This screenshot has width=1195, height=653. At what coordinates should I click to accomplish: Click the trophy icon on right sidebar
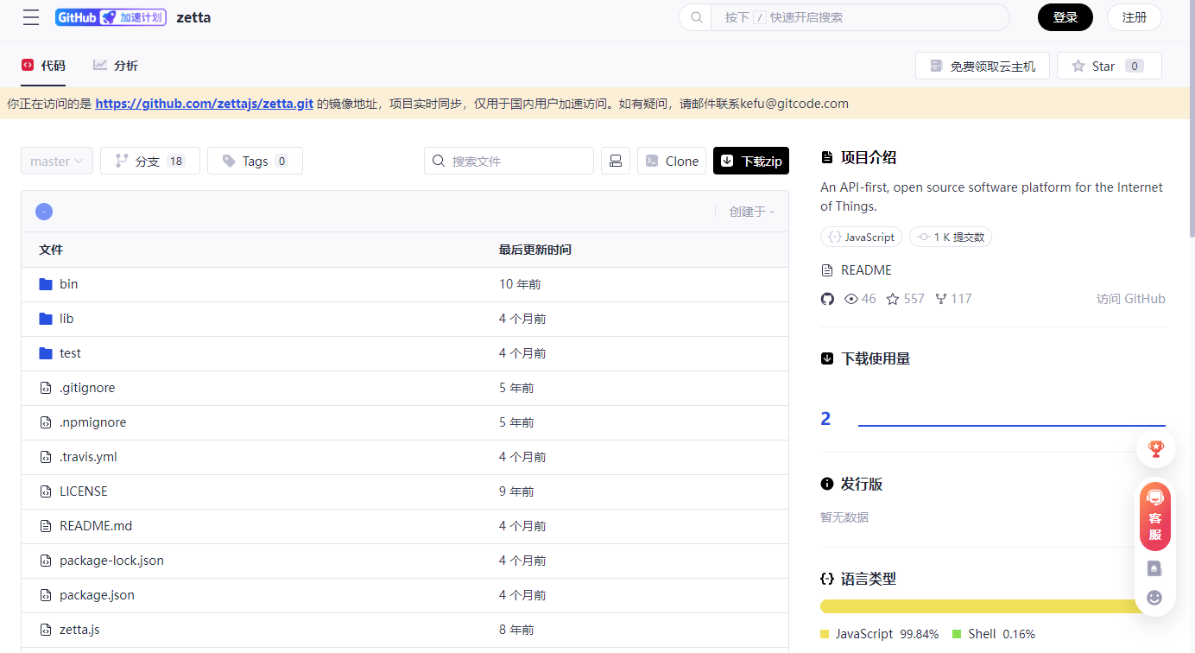[x=1156, y=449]
